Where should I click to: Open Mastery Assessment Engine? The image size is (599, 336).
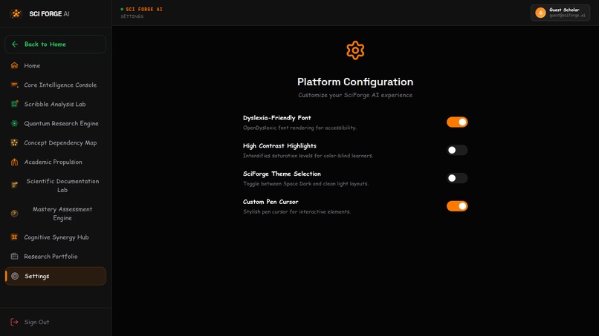click(x=56, y=214)
